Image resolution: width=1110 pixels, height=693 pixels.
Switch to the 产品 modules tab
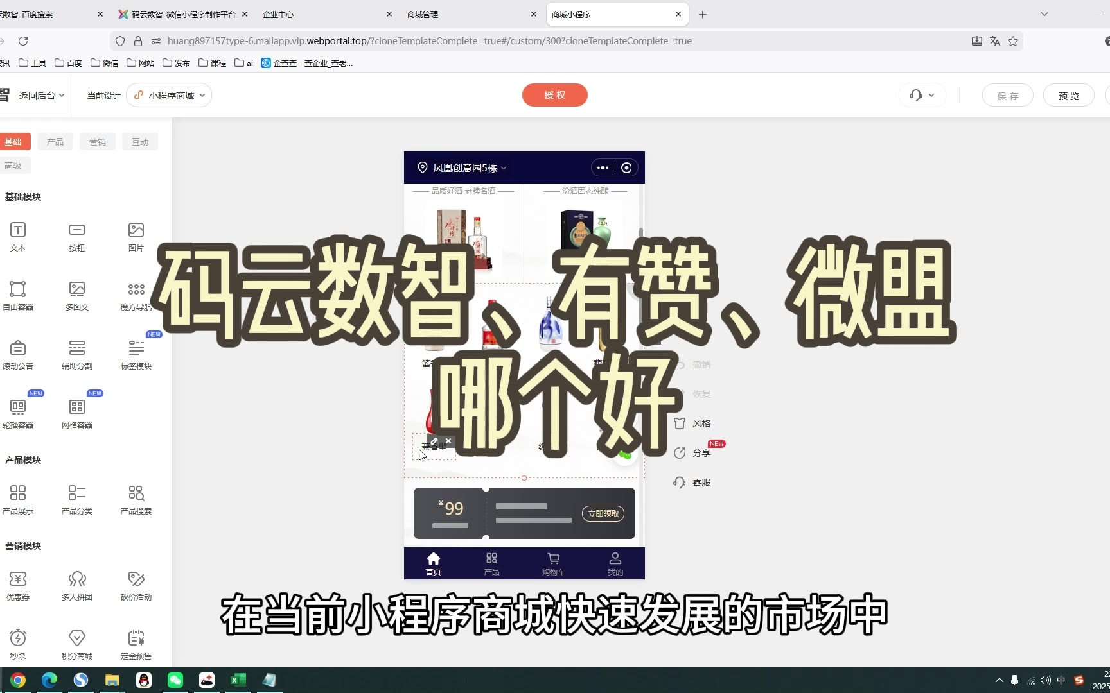click(55, 142)
